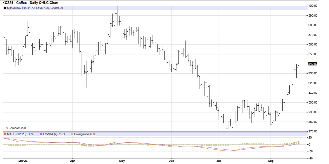
Task: Click the 350.00 price axis label
Action: click(313, 54)
